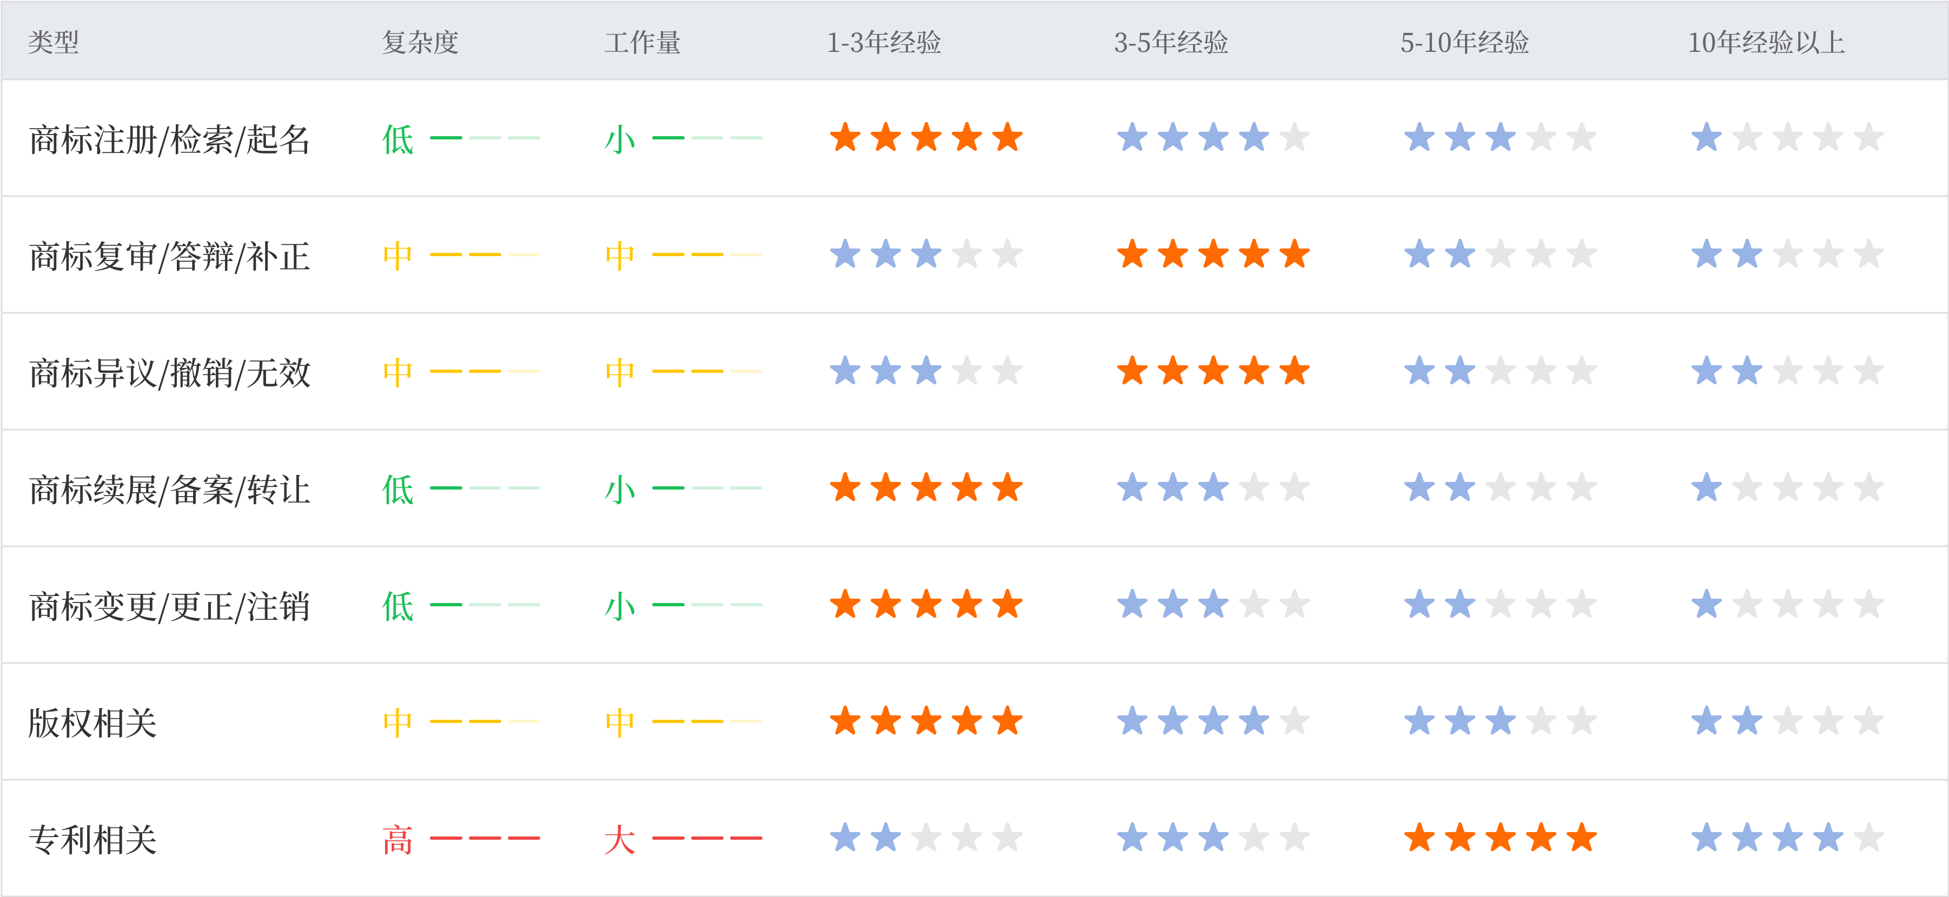This screenshot has height=897, width=1949.
Task: Click the 类型 column header
Action: click(54, 42)
